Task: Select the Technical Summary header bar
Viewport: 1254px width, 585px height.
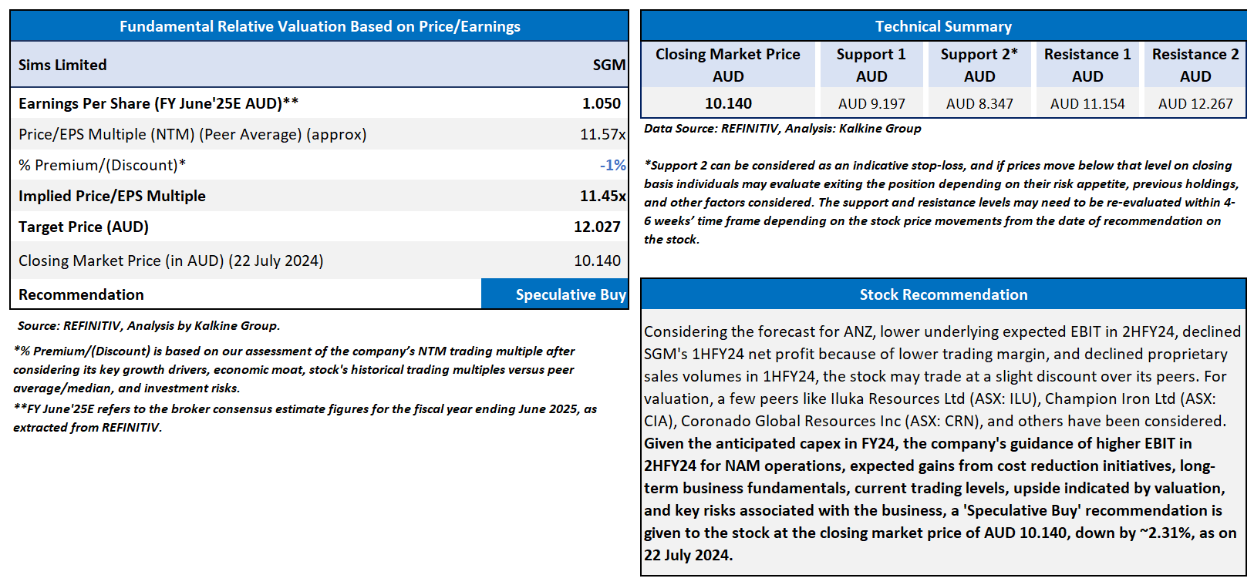Action: 943,26
